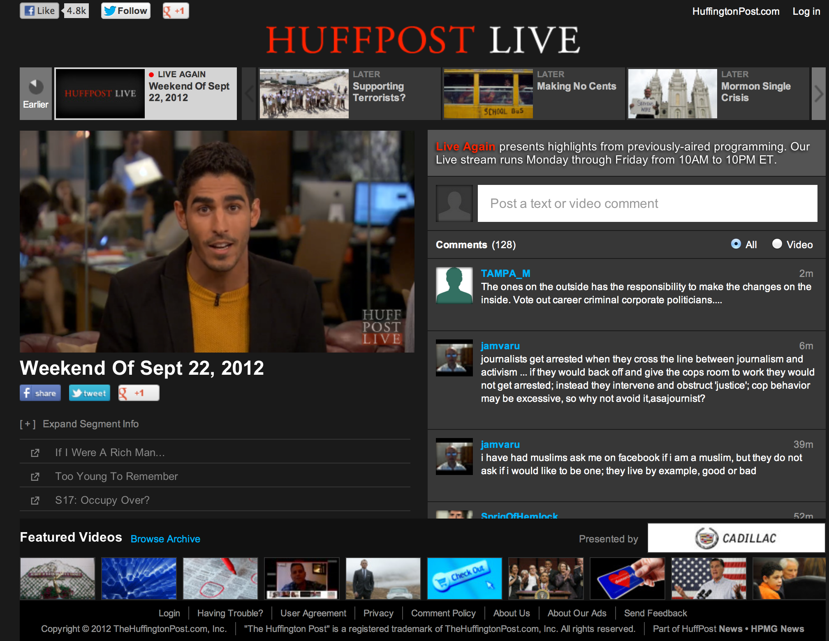829x641 pixels.
Task: Click the Facebook Like button at top
Action: pyautogui.click(x=39, y=11)
